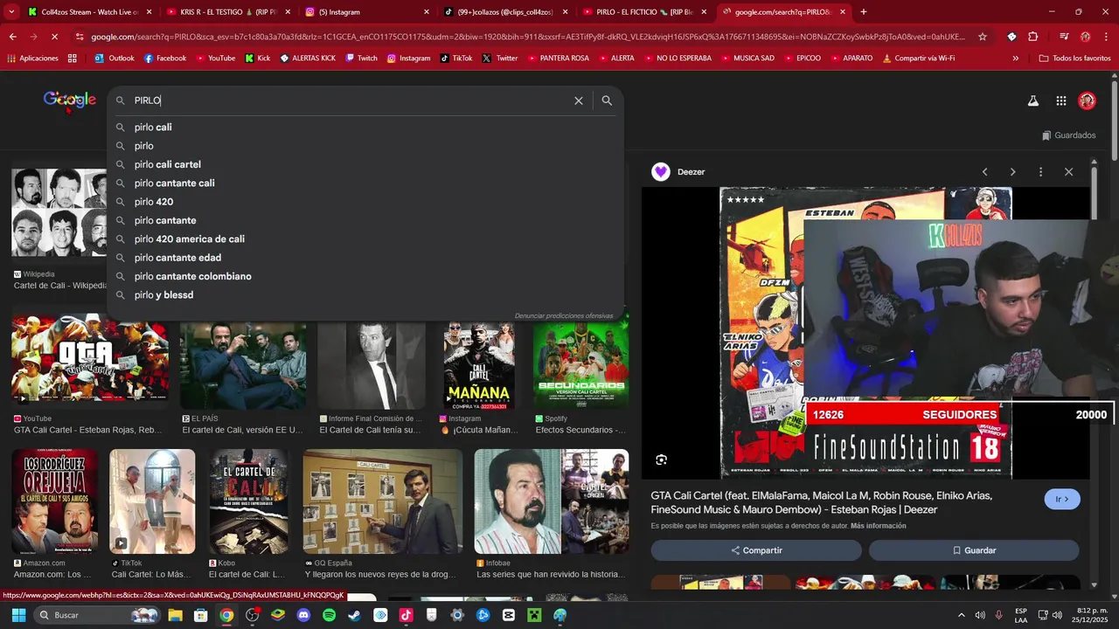Viewport: 1119px width, 629px height.
Task: Switch to Instagram browser tab
Action: [x=367, y=12]
